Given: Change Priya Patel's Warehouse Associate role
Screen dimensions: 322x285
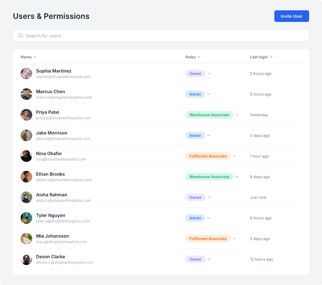Looking at the screenshot, I should [x=237, y=115].
